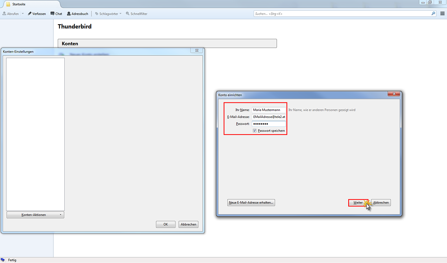
Task: Click Verfassen to compose a message
Action: [x=37, y=14]
